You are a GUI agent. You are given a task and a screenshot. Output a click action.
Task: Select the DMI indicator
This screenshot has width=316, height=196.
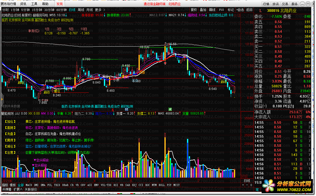(x=36, y=185)
